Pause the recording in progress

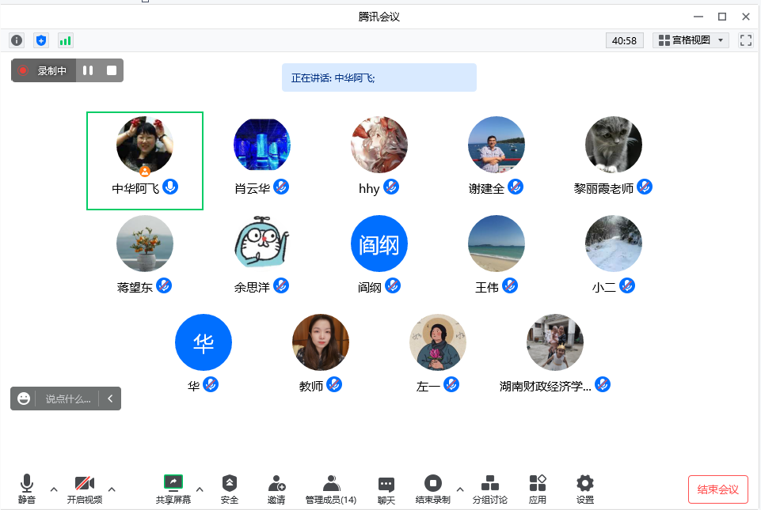tap(88, 70)
